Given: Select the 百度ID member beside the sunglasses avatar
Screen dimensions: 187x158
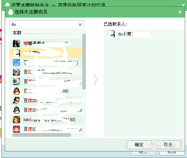Looking at the screenshot, I should pyautogui.click(x=46, y=101).
